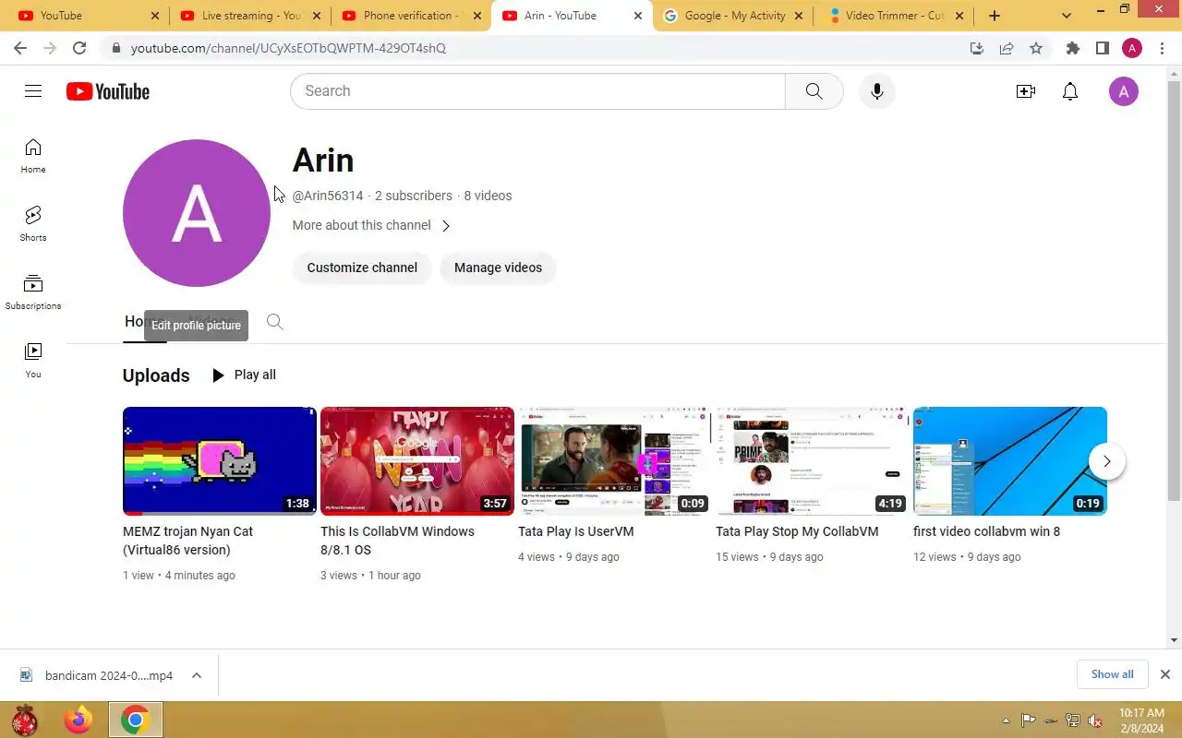The height and width of the screenshot is (738, 1182).
Task: Click the Start button ornament
Action: point(25,720)
